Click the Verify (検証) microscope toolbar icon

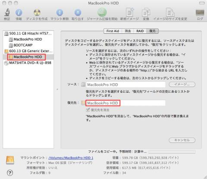click(x=7, y=13)
